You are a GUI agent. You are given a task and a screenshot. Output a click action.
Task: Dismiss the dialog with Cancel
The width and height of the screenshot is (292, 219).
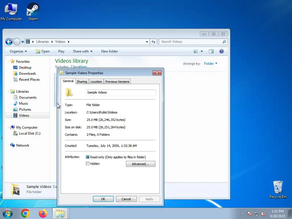[x=126, y=199]
